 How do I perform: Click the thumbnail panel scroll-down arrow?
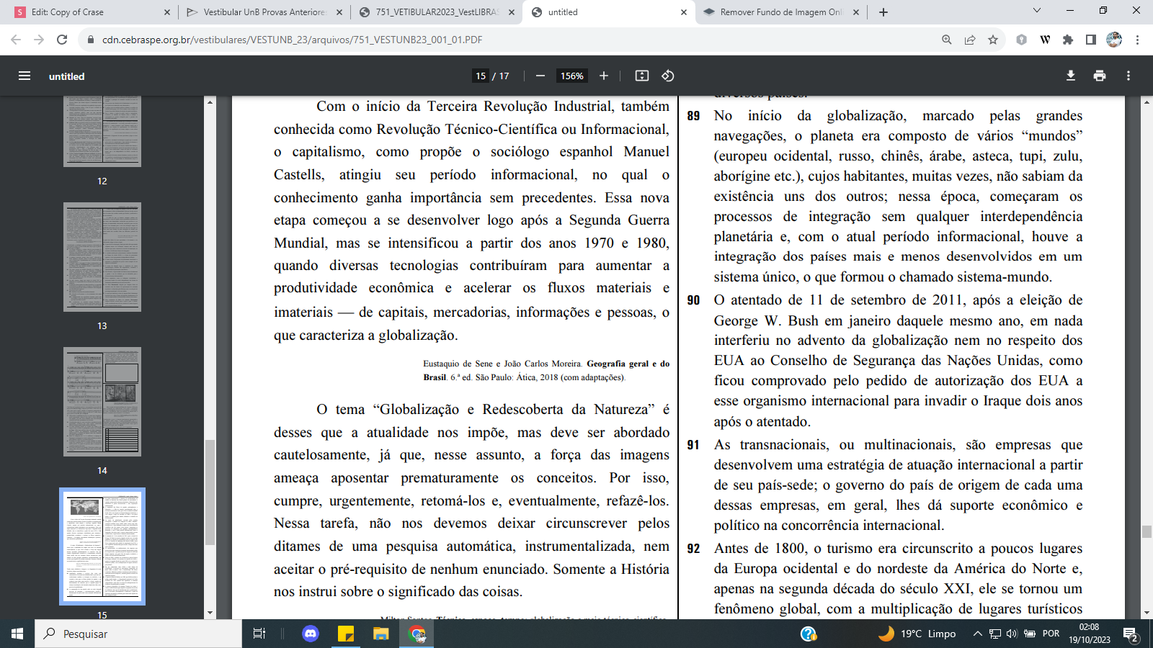[x=210, y=613]
